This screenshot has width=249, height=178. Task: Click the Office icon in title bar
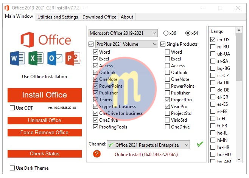(7, 8)
